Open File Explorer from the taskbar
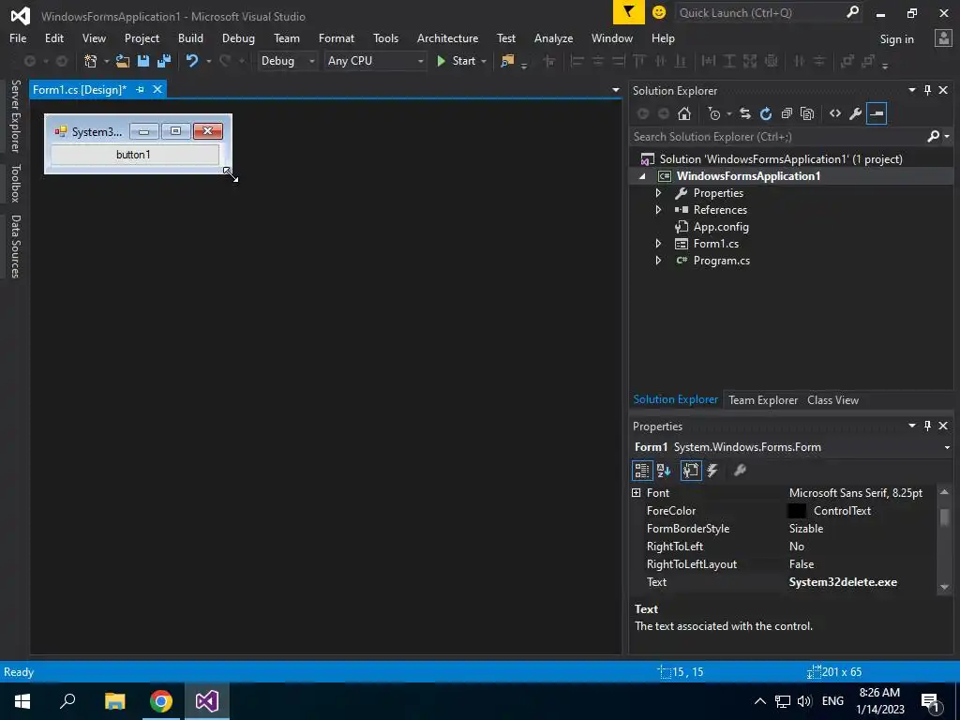 click(x=114, y=701)
